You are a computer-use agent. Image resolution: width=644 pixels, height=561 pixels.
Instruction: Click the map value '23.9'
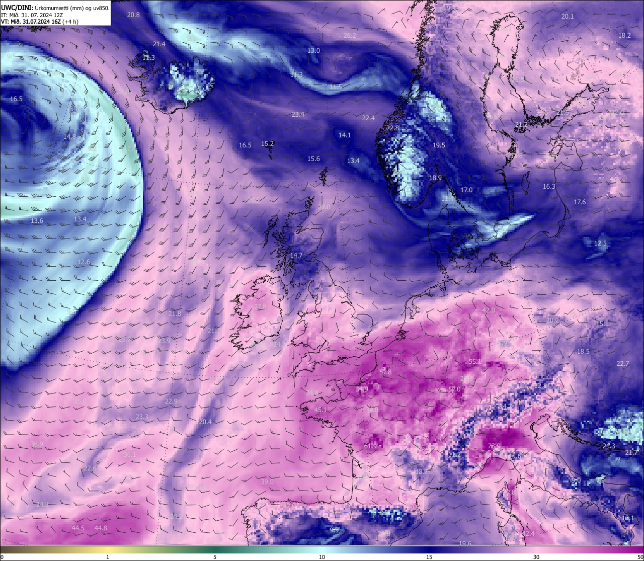[x=164, y=341]
